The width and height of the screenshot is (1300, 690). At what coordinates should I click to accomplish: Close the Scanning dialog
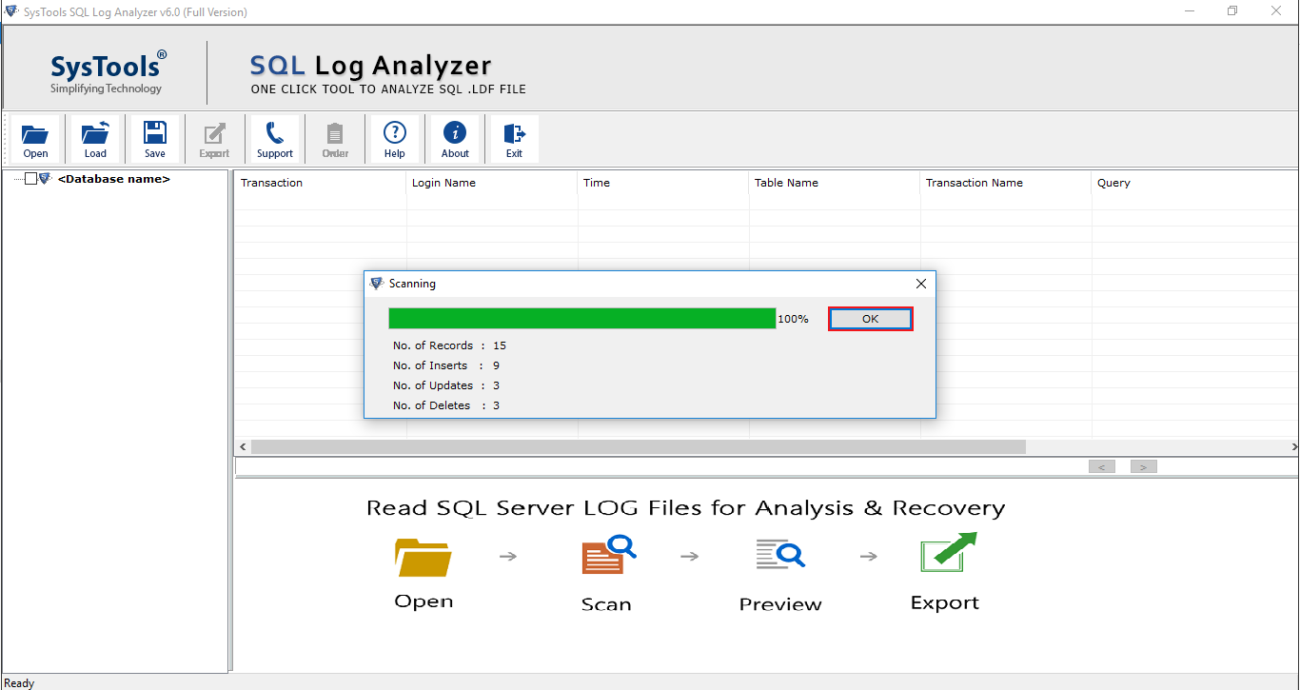tap(920, 284)
